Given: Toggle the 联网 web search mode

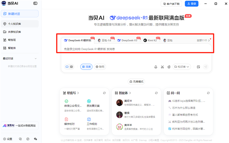Looking at the screenshot, I should 100,67.
